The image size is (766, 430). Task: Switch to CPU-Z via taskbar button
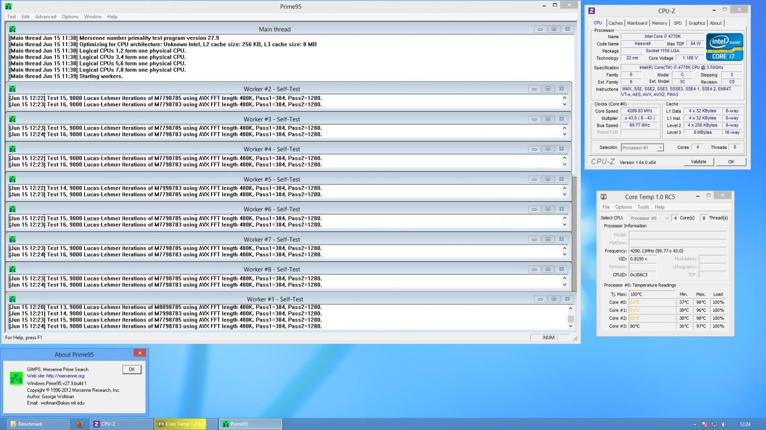point(122,424)
